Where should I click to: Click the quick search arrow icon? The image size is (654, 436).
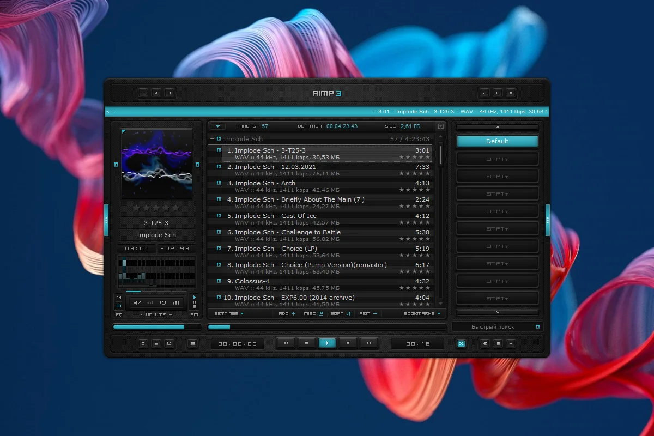tap(537, 327)
